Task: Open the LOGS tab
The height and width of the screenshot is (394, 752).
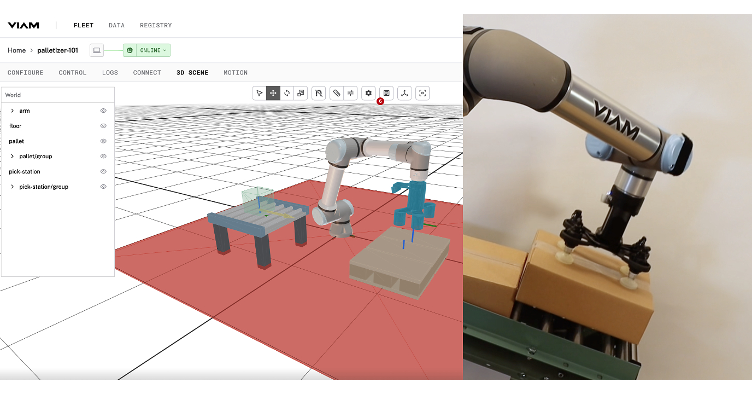Action: coord(110,73)
